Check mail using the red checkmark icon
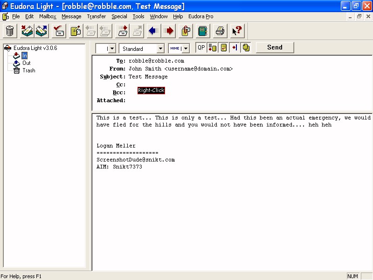373x280 pixels. click(x=59, y=31)
